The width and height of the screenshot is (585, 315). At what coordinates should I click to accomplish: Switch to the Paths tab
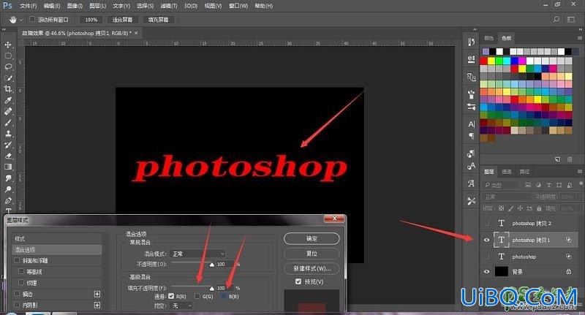524,172
